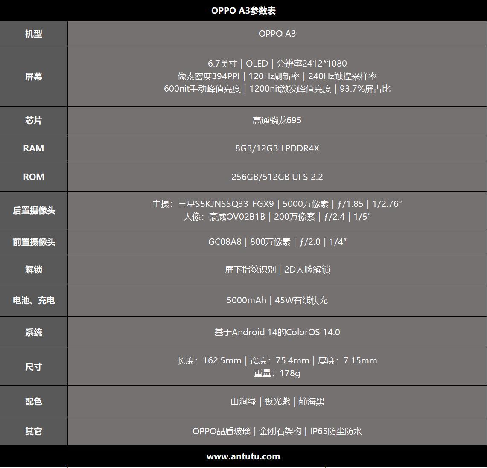The height and width of the screenshot is (468, 487).
Task: Select the '屏下指纹识别 | 2D人脸解锁' value
Action: (277, 270)
